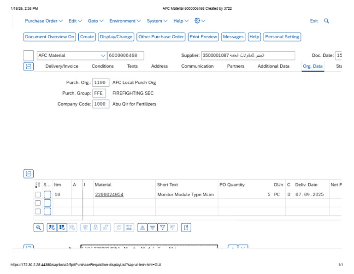This screenshot has width=354, height=274.
Task: Switch to the Delivery/Invoice tab
Action: click(x=62, y=66)
